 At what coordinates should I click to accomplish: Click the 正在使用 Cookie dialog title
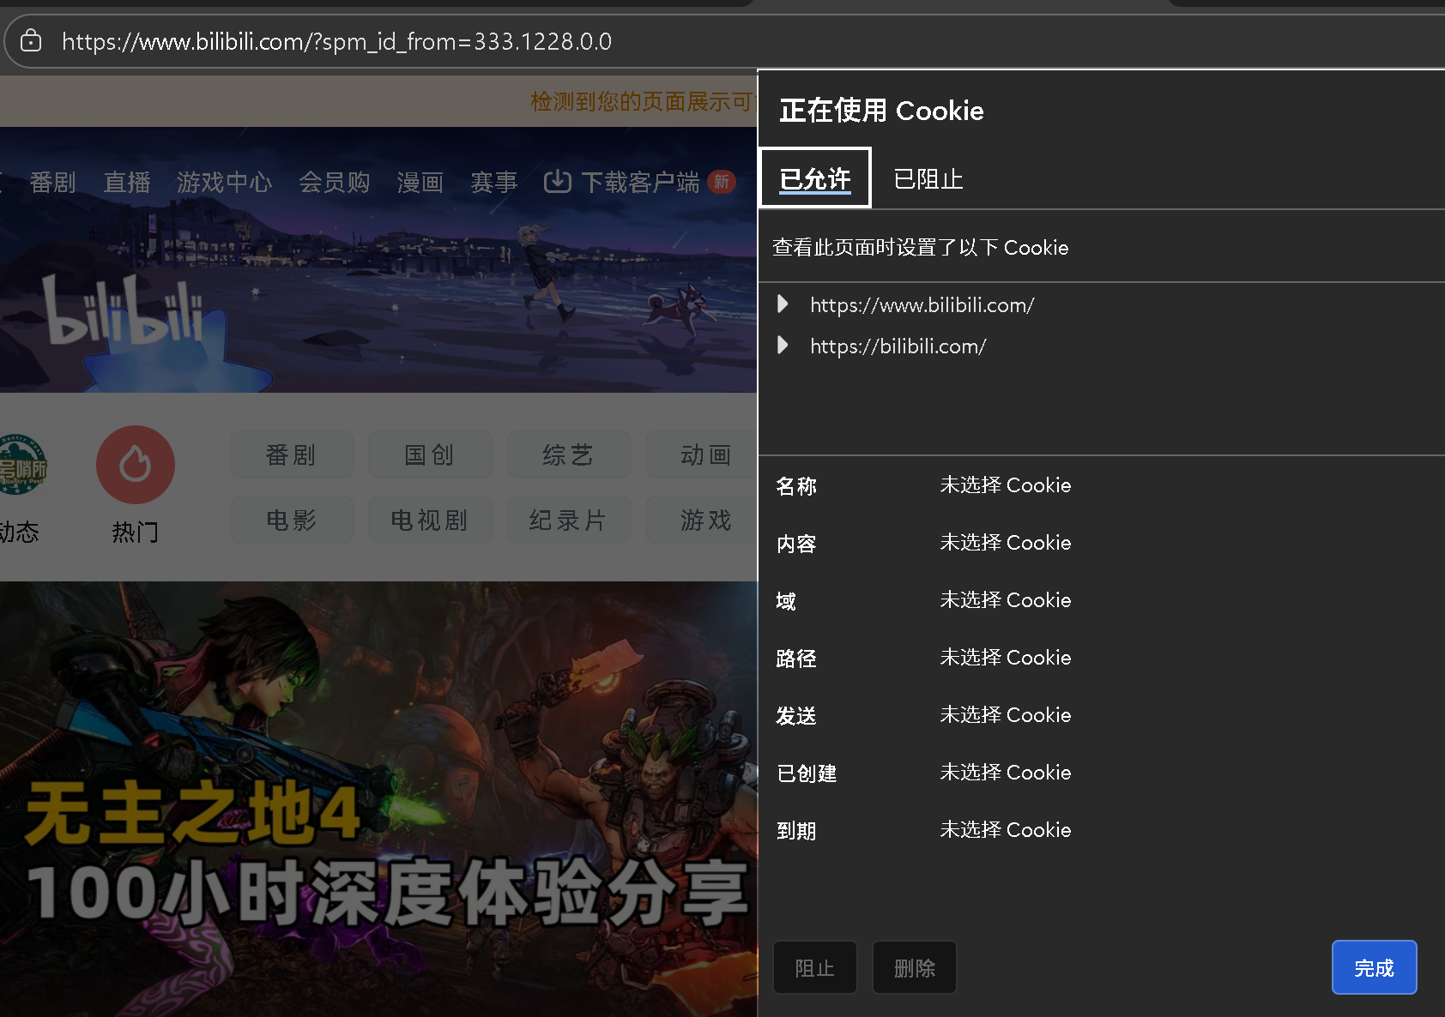tap(881, 111)
